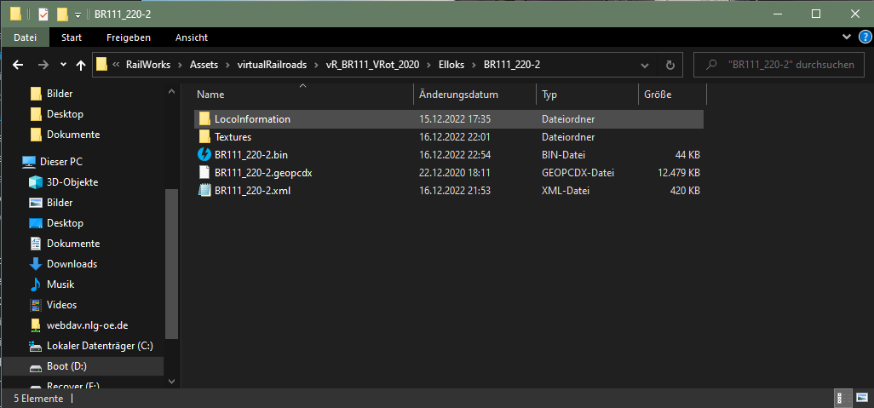Show hidden breadcrumb path levels
The width and height of the screenshot is (874, 408).
click(x=116, y=65)
